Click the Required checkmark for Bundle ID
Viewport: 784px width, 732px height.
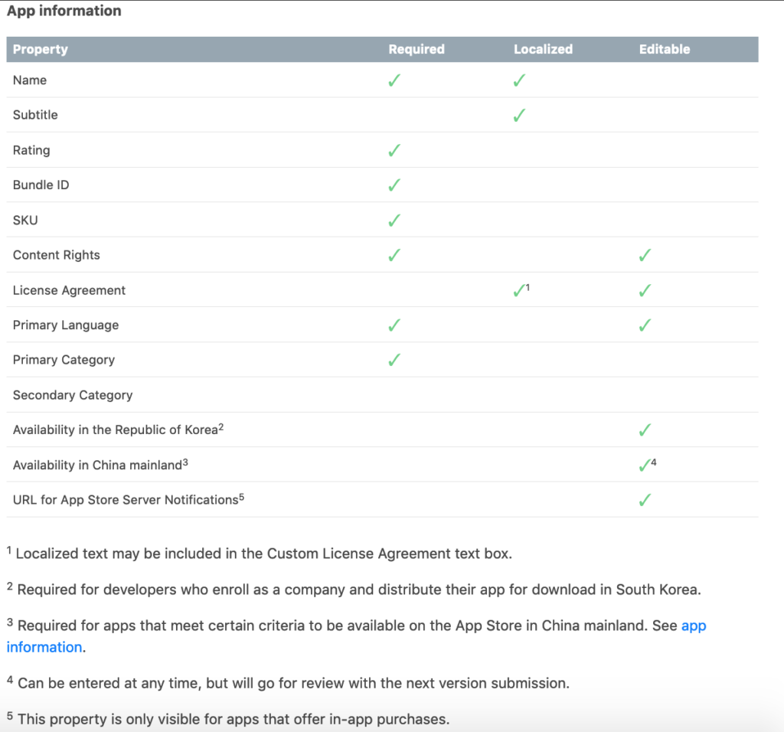394,185
